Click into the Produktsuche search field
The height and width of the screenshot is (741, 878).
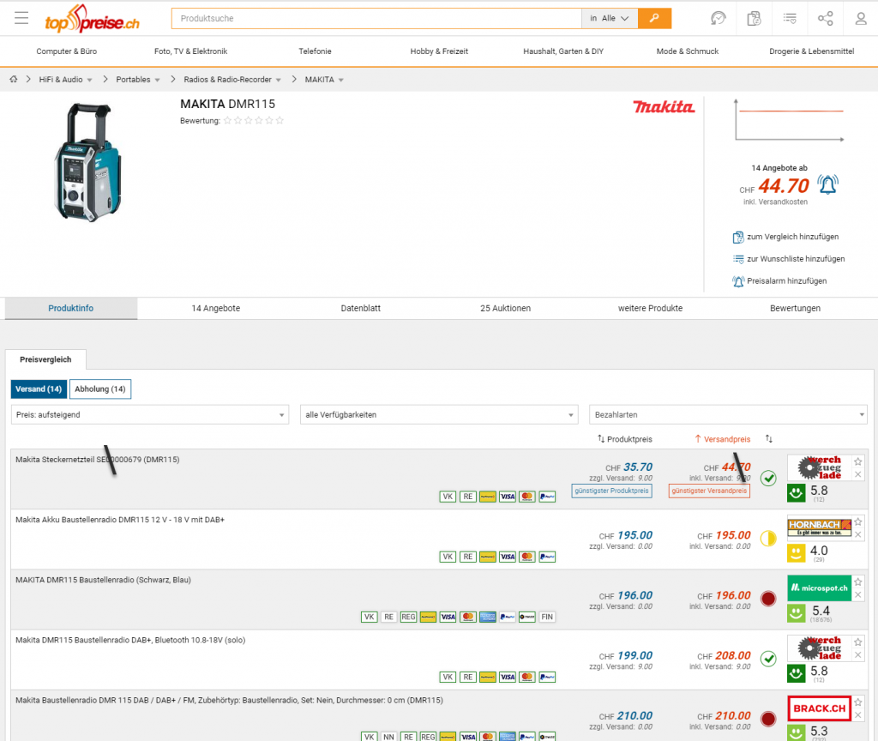376,18
